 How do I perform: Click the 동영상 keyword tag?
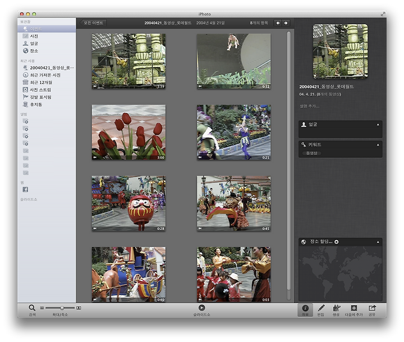[x=311, y=153]
